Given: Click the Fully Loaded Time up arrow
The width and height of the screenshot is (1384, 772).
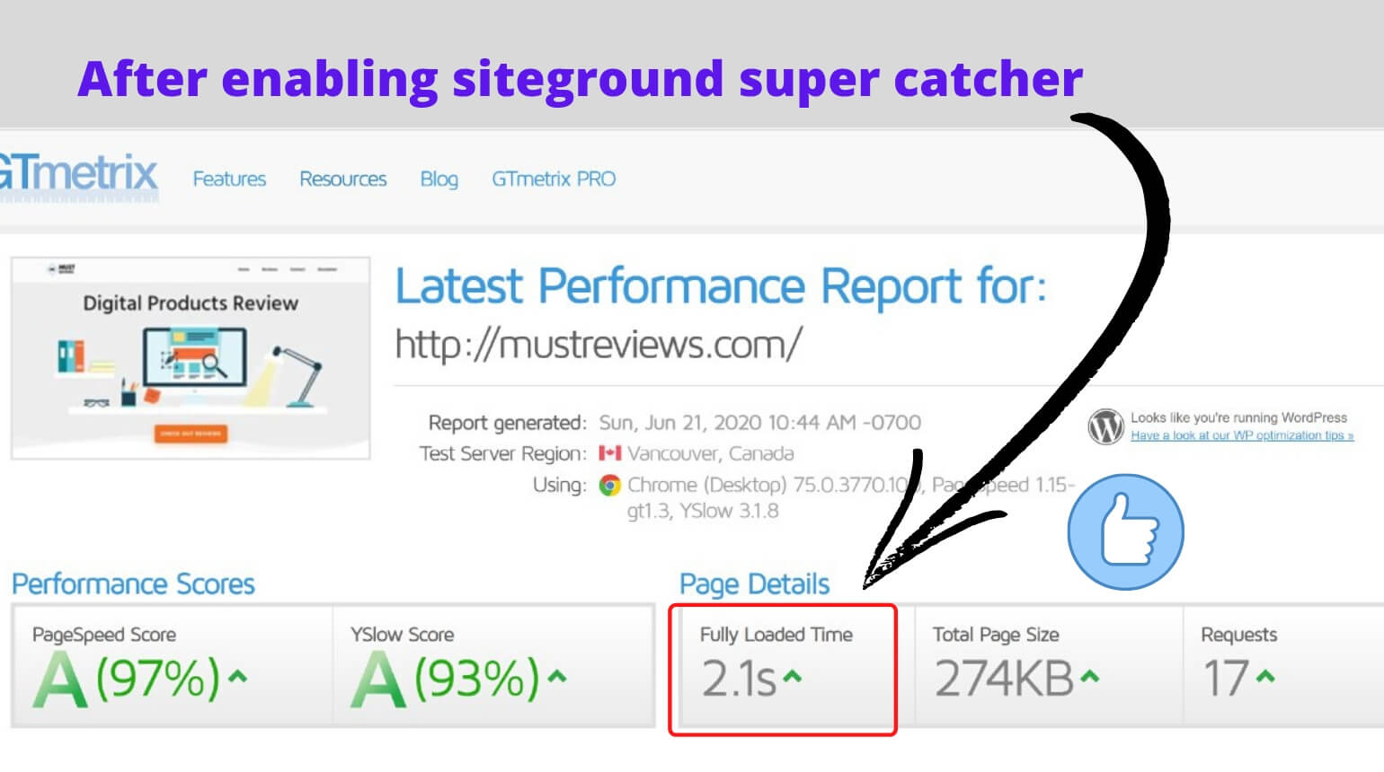Looking at the screenshot, I should coord(792,676).
